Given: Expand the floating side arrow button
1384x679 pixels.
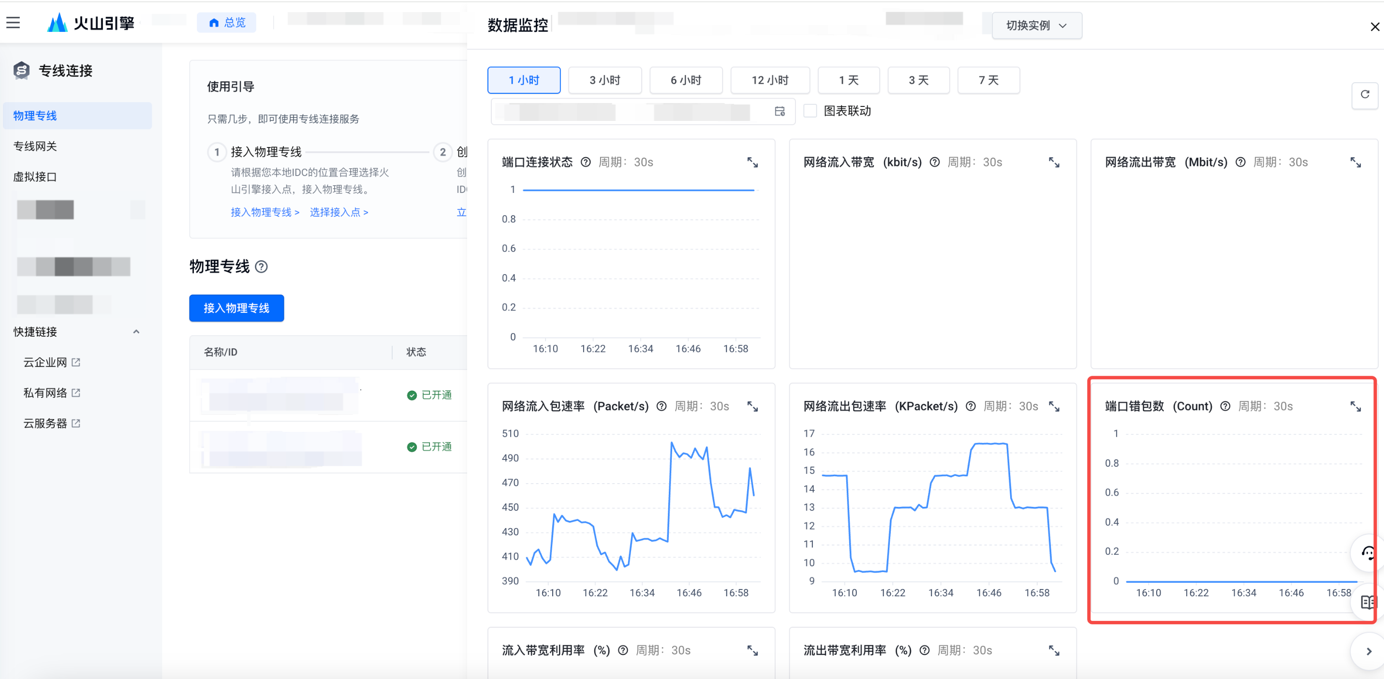Looking at the screenshot, I should pos(1369,651).
